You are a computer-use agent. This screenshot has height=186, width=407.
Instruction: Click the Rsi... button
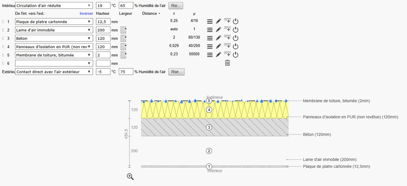(x=176, y=6)
